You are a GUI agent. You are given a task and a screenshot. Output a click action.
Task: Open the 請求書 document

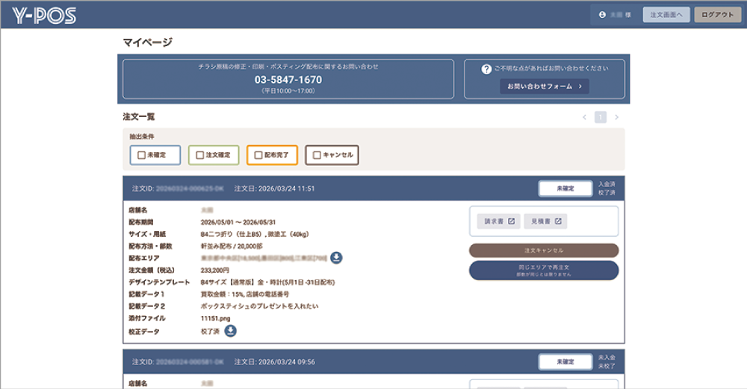[x=499, y=221]
